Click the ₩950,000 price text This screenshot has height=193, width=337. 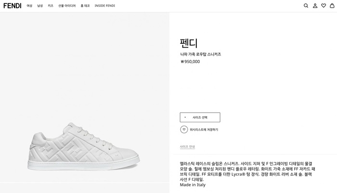point(190,62)
